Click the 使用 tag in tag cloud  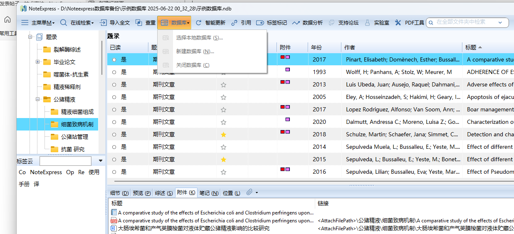[x=94, y=172]
